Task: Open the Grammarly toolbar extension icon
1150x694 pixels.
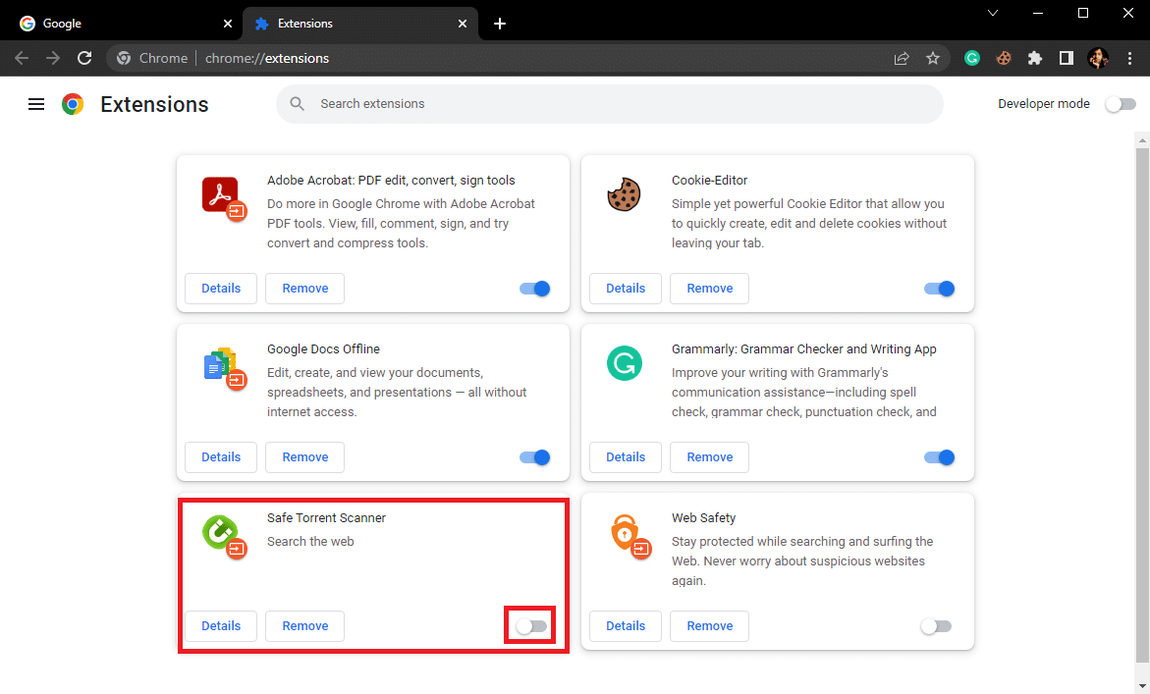Action: click(972, 58)
